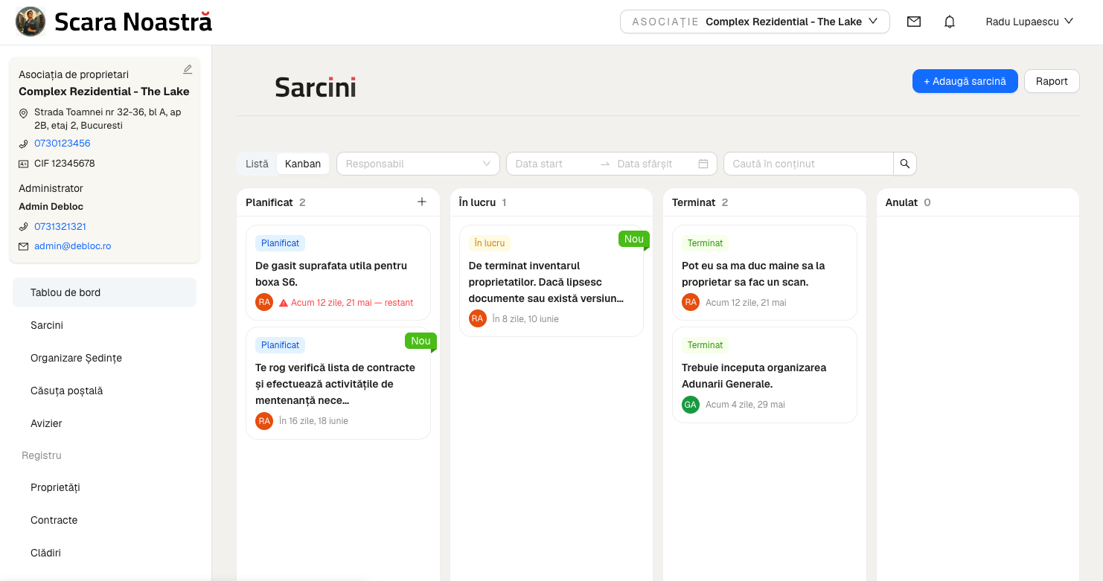The image size is (1103, 581).
Task: Click the Planificat tag on boxa S6 card
Action: click(280, 243)
